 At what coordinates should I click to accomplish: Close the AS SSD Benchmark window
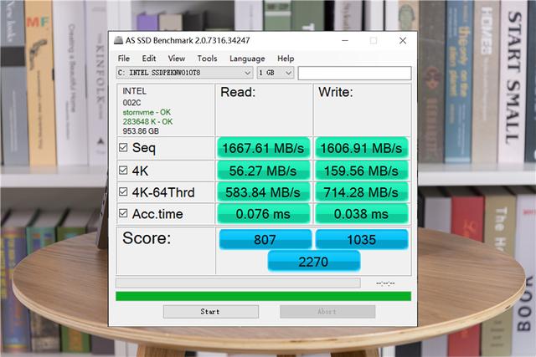coord(402,40)
